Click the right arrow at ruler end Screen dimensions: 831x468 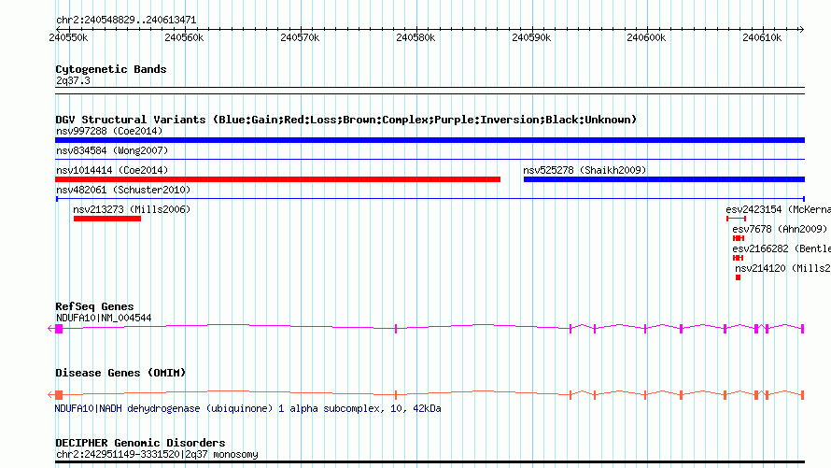pos(801,29)
